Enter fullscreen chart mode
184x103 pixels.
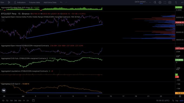[165, 2]
